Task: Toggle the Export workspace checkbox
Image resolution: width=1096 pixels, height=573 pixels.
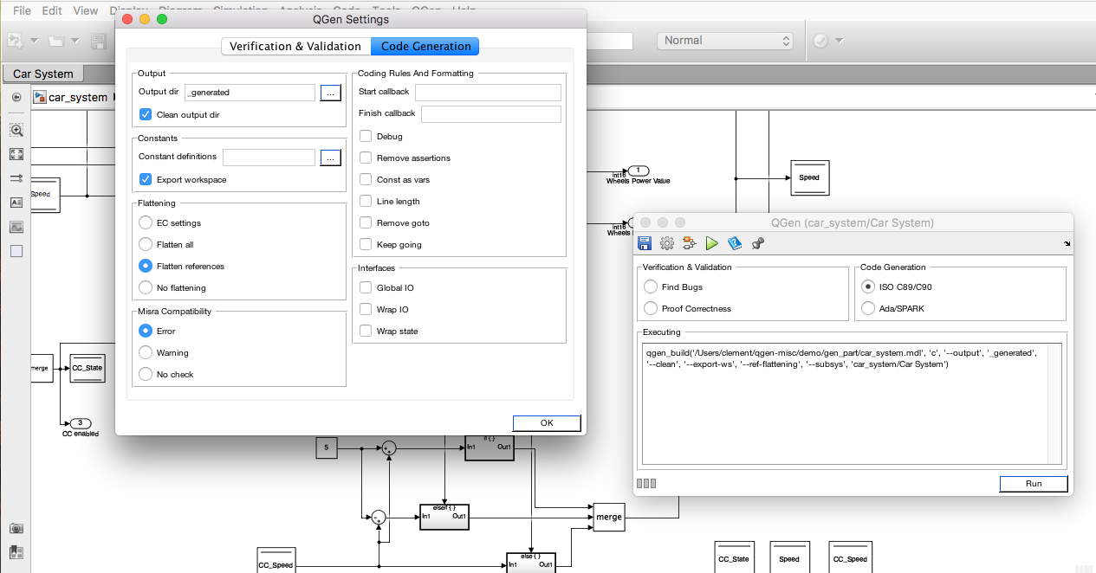Action: click(x=146, y=180)
